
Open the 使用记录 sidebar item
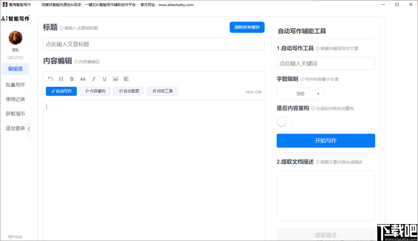(15, 99)
